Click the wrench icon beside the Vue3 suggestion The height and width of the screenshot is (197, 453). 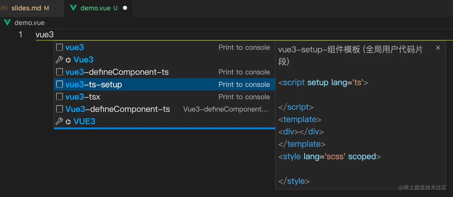coord(59,60)
